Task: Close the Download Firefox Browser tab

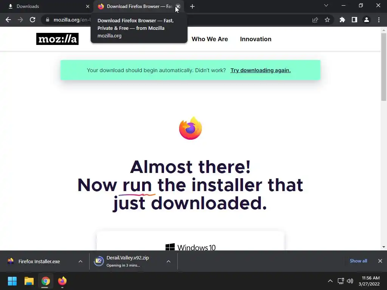Action: (x=178, y=6)
